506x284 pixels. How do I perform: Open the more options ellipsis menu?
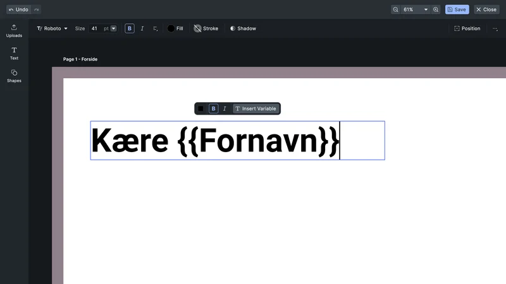pyautogui.click(x=495, y=28)
